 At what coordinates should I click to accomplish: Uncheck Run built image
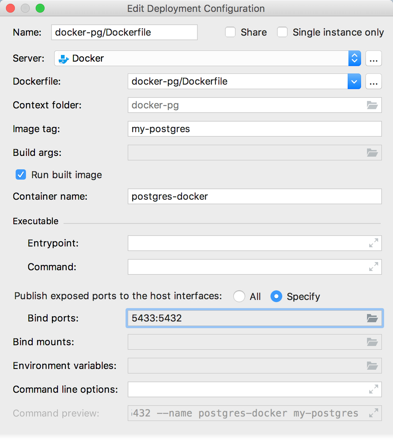click(21, 175)
